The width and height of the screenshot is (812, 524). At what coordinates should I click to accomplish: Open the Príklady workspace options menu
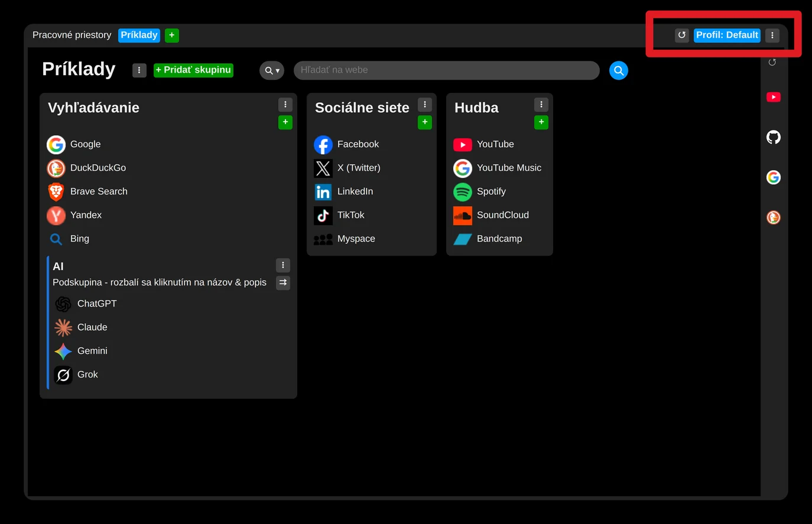click(139, 70)
